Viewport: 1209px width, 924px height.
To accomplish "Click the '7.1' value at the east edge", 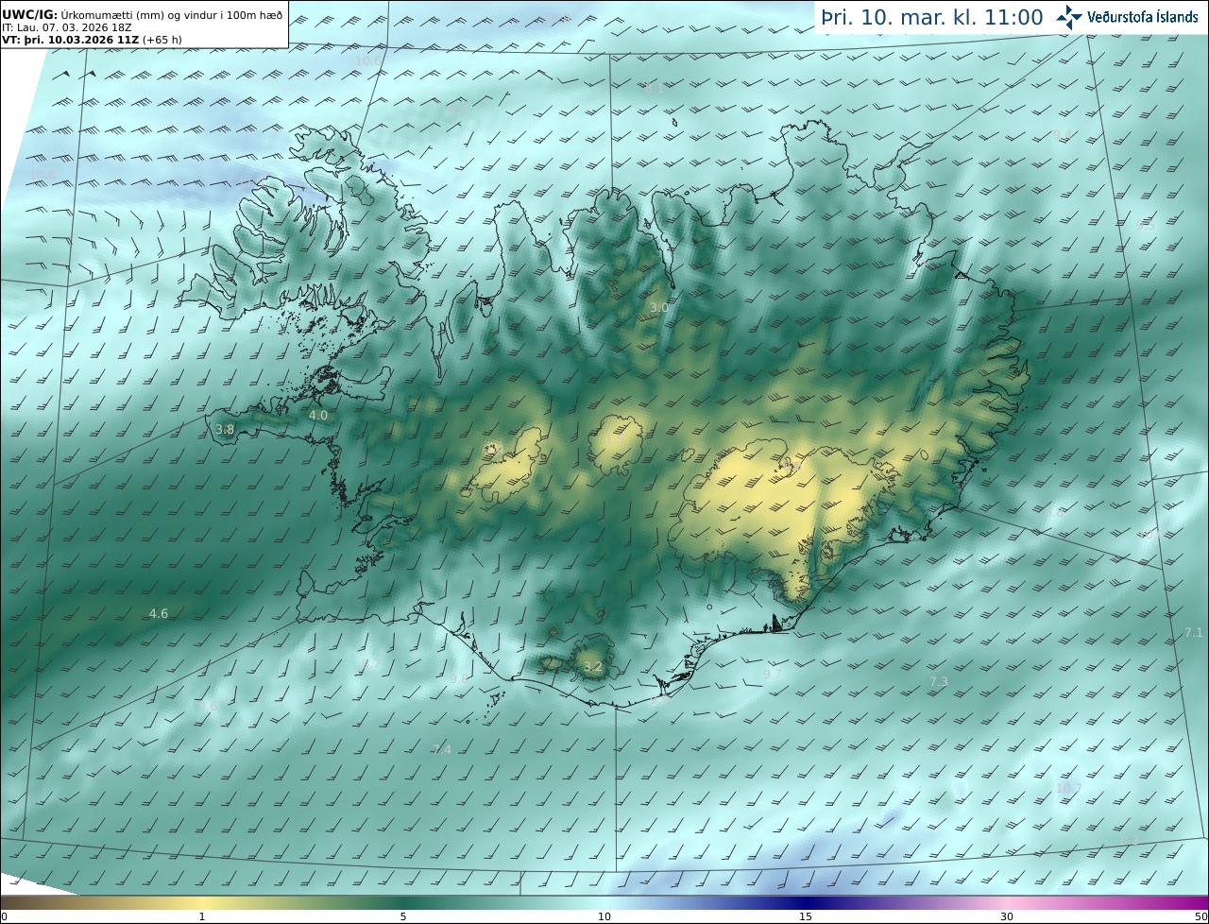I will 1194,633.
